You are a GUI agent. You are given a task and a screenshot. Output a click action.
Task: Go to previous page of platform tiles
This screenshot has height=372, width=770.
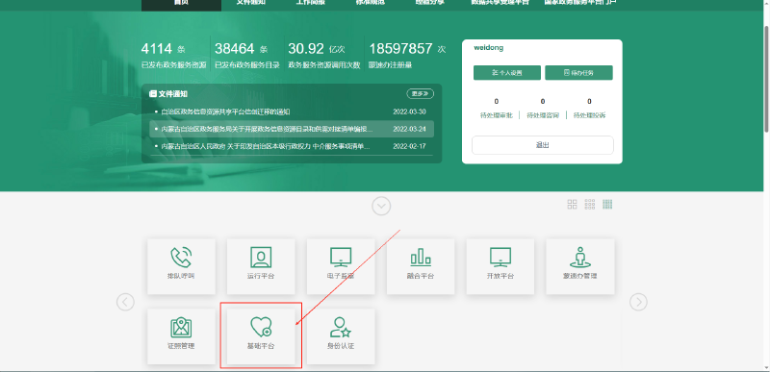coord(125,302)
